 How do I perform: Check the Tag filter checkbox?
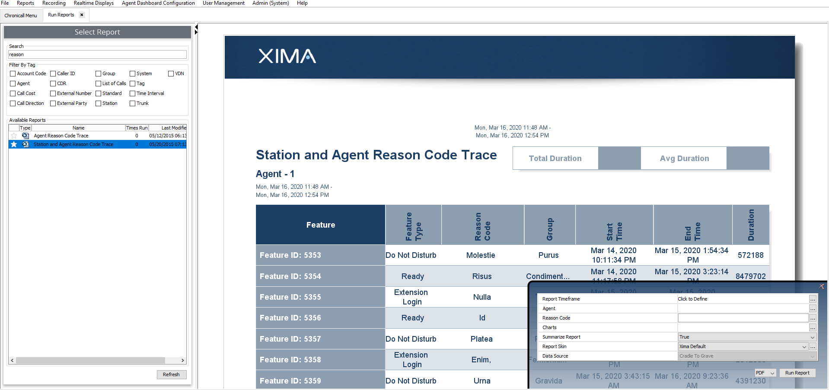coord(133,83)
